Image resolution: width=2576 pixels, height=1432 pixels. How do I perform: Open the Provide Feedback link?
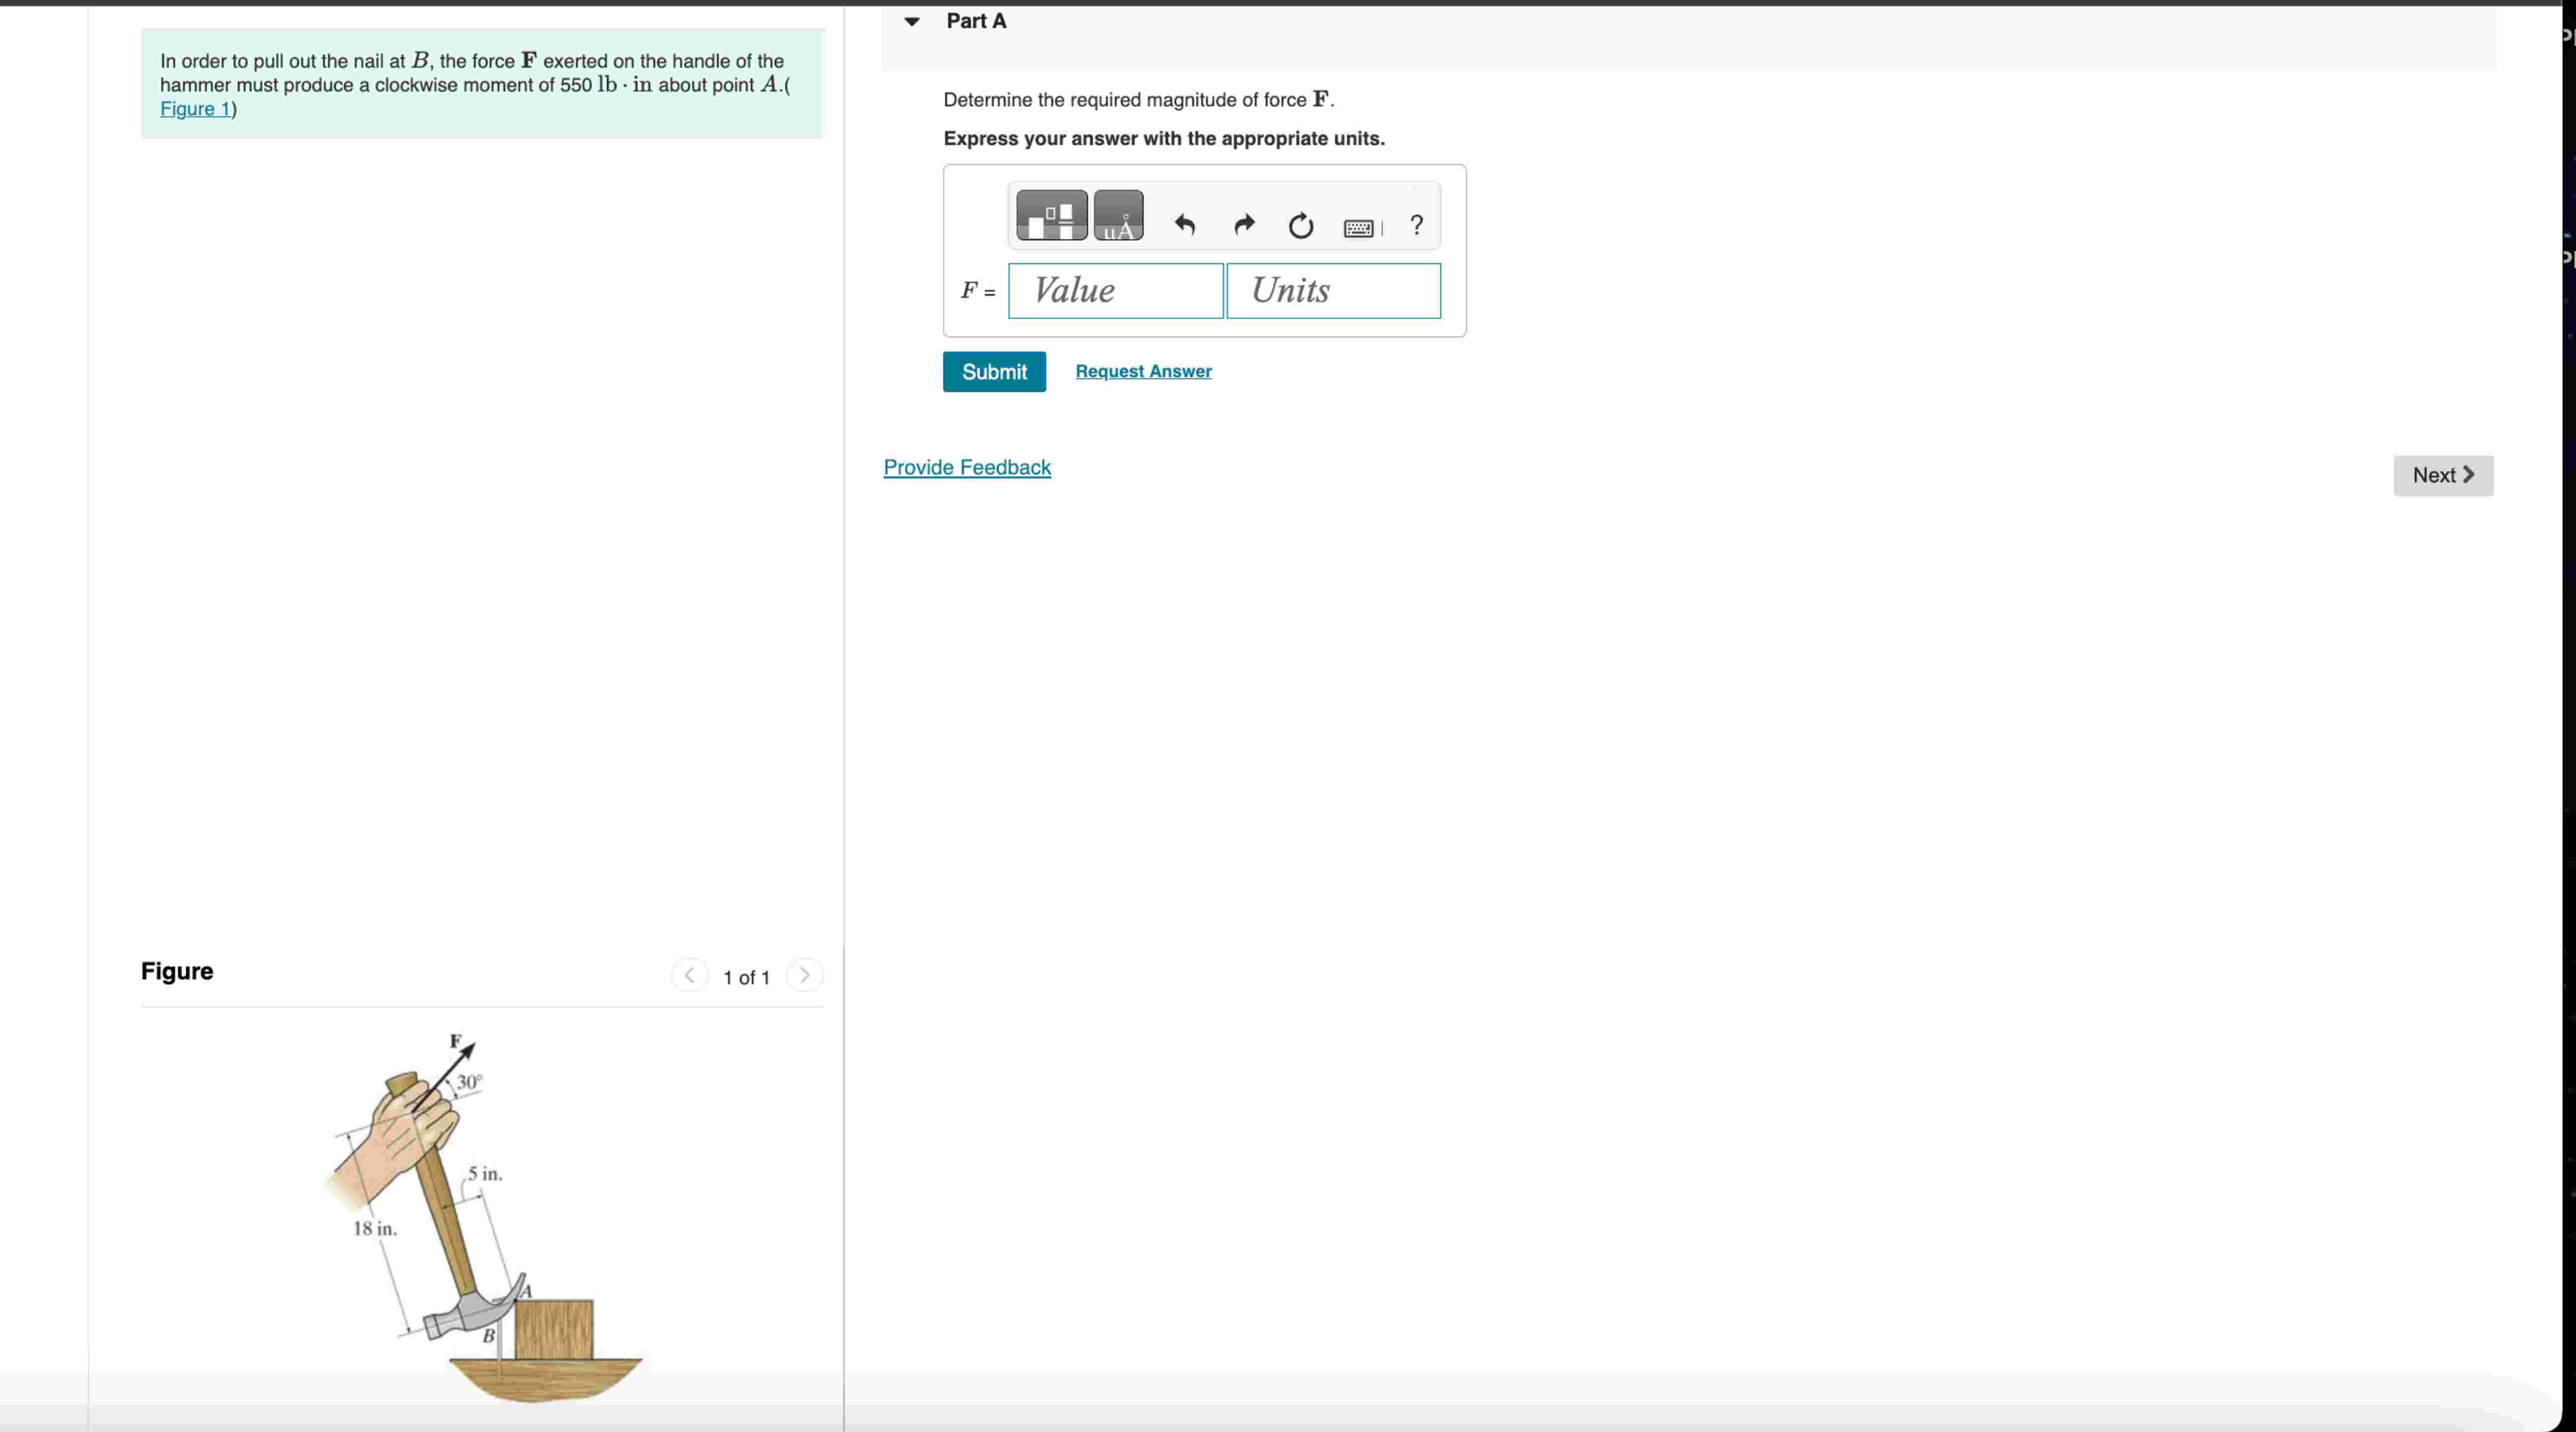967,467
